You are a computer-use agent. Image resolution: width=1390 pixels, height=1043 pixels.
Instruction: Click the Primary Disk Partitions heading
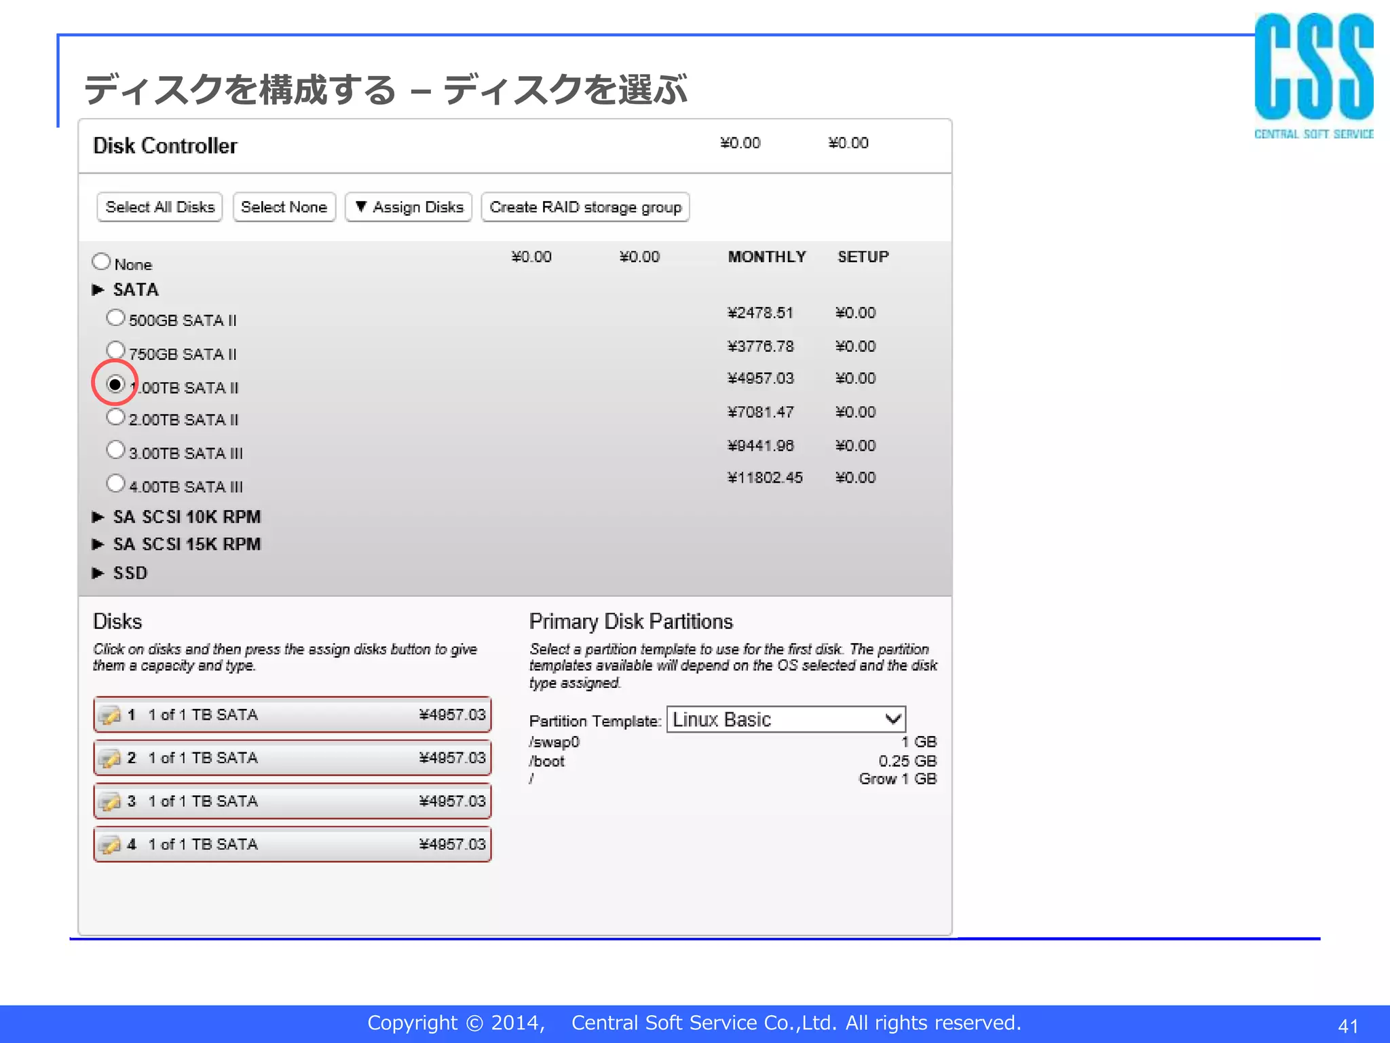click(x=631, y=622)
